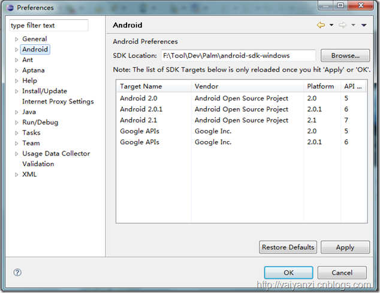380x293 pixels.
Task: Click the SDK Location path field
Action: point(238,56)
